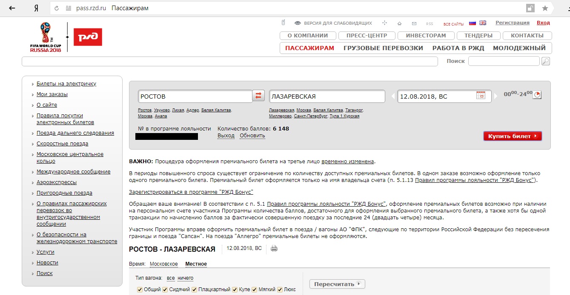The width and height of the screenshot is (570, 295).
Task: Click the envelope mail icon
Action: [414, 23]
